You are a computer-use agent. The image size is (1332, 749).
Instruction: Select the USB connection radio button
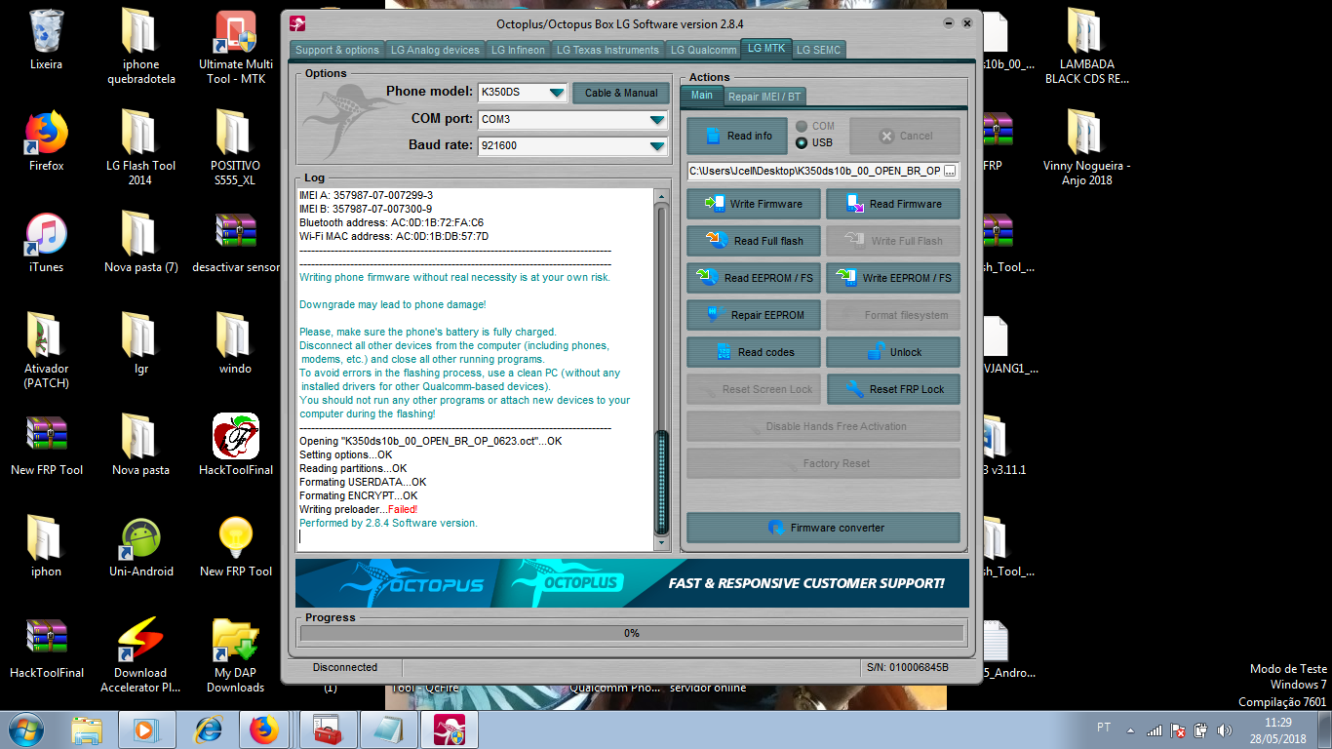pos(802,142)
